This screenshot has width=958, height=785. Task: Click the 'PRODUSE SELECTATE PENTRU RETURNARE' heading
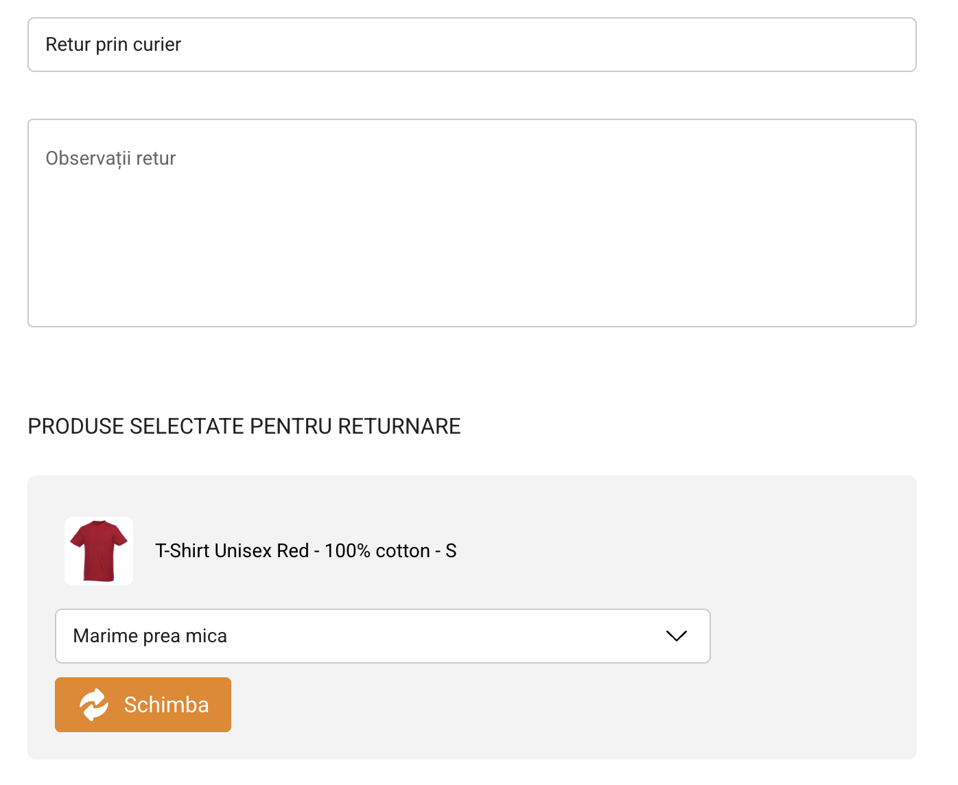[244, 426]
